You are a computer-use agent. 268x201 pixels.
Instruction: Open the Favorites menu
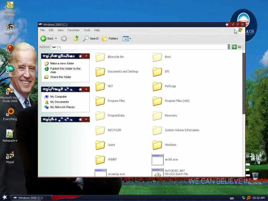point(73,30)
